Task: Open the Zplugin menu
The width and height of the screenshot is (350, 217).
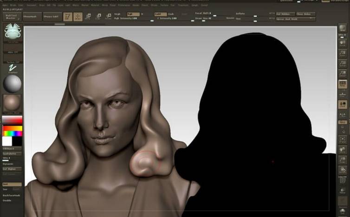Action: [x=194, y=5]
